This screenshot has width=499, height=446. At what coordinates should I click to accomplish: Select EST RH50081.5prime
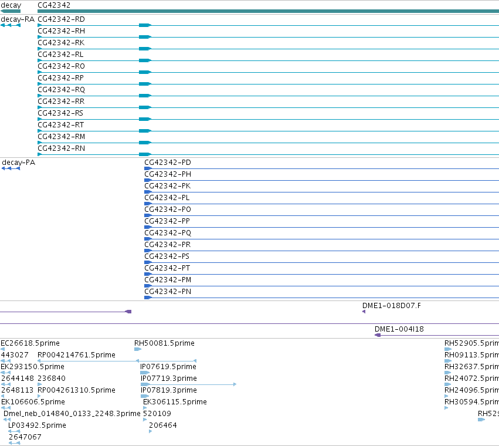click(x=164, y=343)
